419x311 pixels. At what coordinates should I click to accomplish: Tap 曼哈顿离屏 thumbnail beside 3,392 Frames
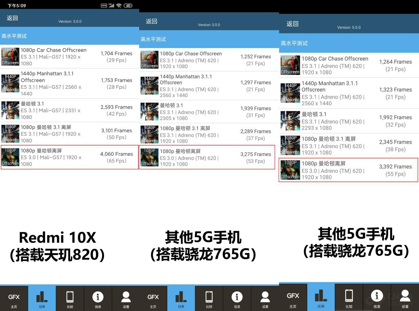click(290, 170)
